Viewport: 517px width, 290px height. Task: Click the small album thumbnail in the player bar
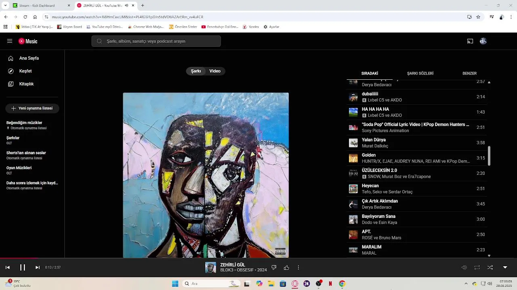point(210,267)
